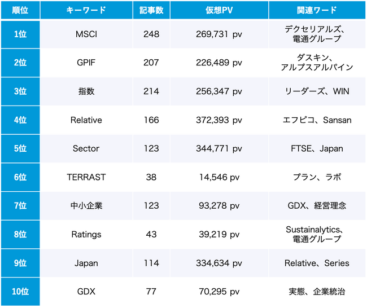Click the 中小企業 keyword cell
367x308 pixels.
pyautogui.click(x=86, y=206)
